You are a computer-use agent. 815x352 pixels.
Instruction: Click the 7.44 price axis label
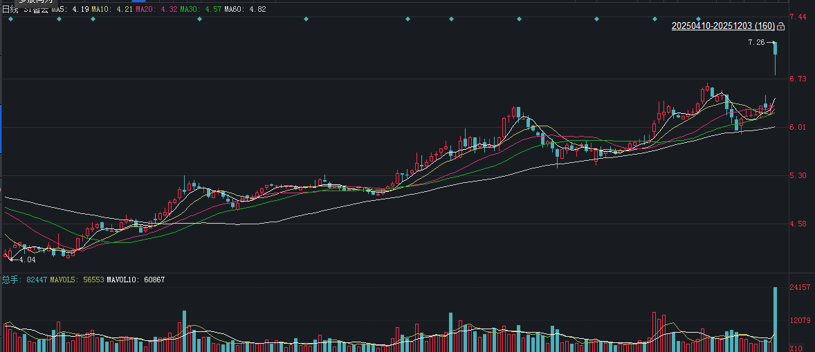[798, 16]
